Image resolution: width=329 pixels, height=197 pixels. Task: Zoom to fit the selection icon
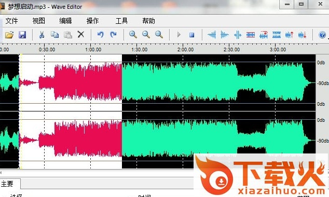pos(159,35)
